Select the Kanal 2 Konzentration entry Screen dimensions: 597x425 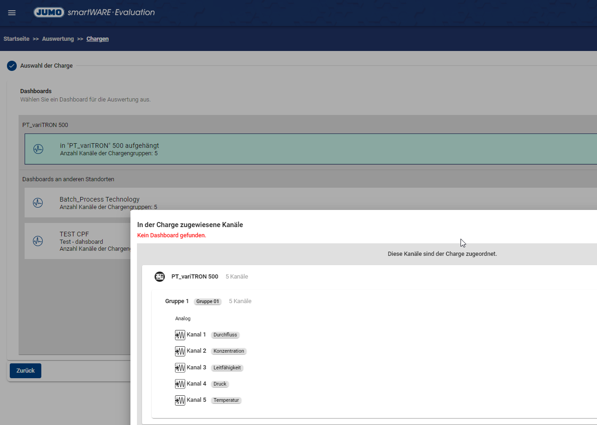pos(196,351)
